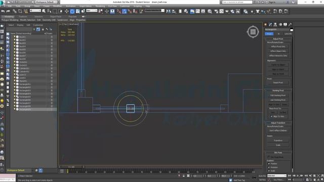The height and width of the screenshot is (182, 324).
Task: Open the Edit menu
Action: coord(10,6)
